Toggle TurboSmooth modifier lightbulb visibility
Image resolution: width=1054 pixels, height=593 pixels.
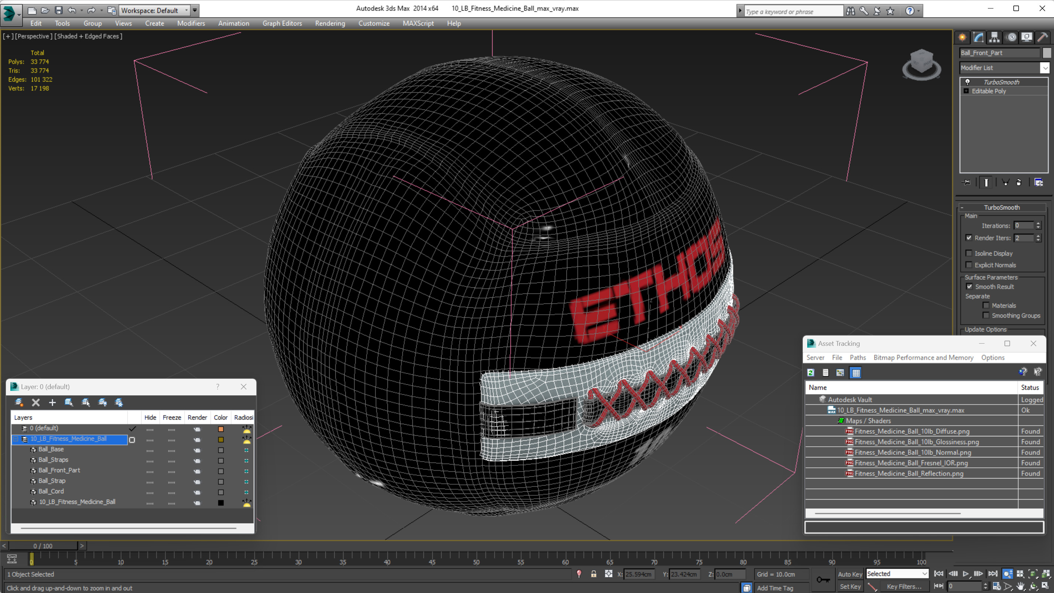[967, 82]
